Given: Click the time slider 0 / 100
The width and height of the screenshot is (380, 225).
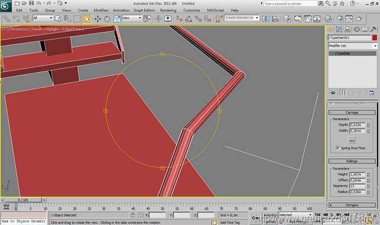Looking at the screenshot, I should [23, 200].
